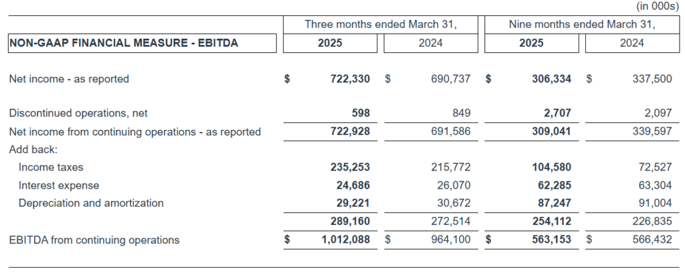The image size is (685, 275).
Task: Select the continuing operations value 309,041
Action: tap(551, 132)
